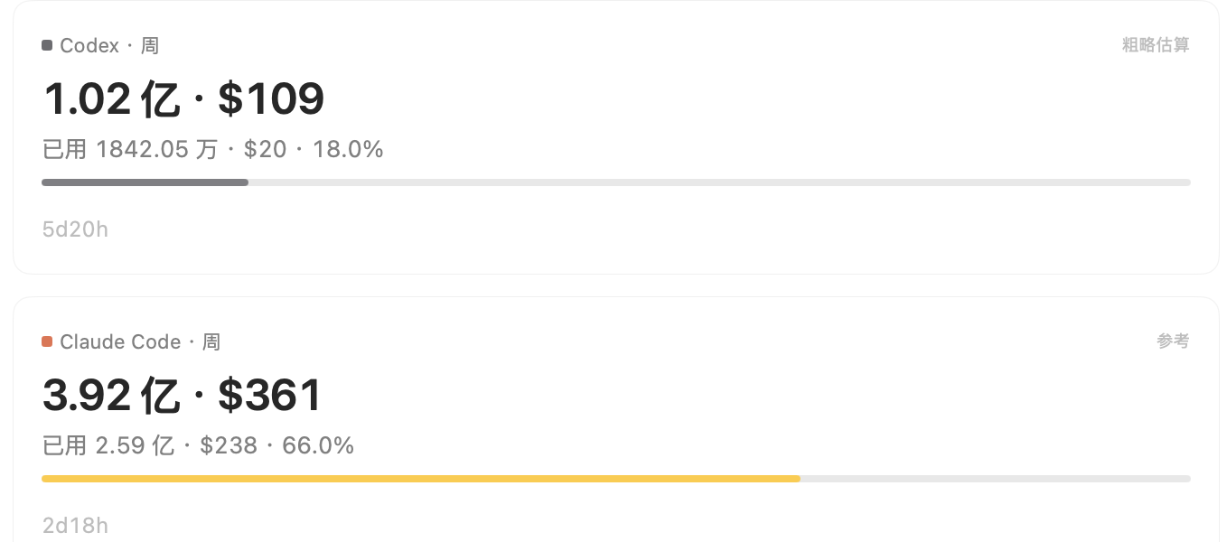Select the Codex weekly card title
Image resolution: width=1227 pixels, height=542 pixels.
tap(109, 45)
